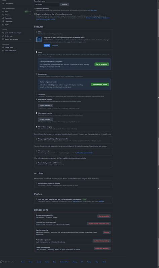Open merge commit Default message dropdown
Screen dimensions: 159x268
click(46, 105)
